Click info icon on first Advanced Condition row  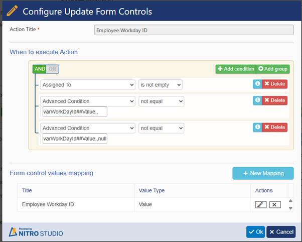(257, 100)
